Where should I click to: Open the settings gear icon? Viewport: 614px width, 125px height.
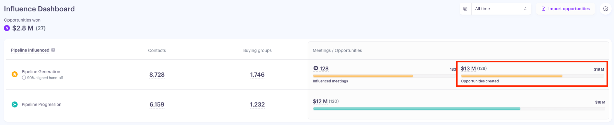(x=605, y=9)
